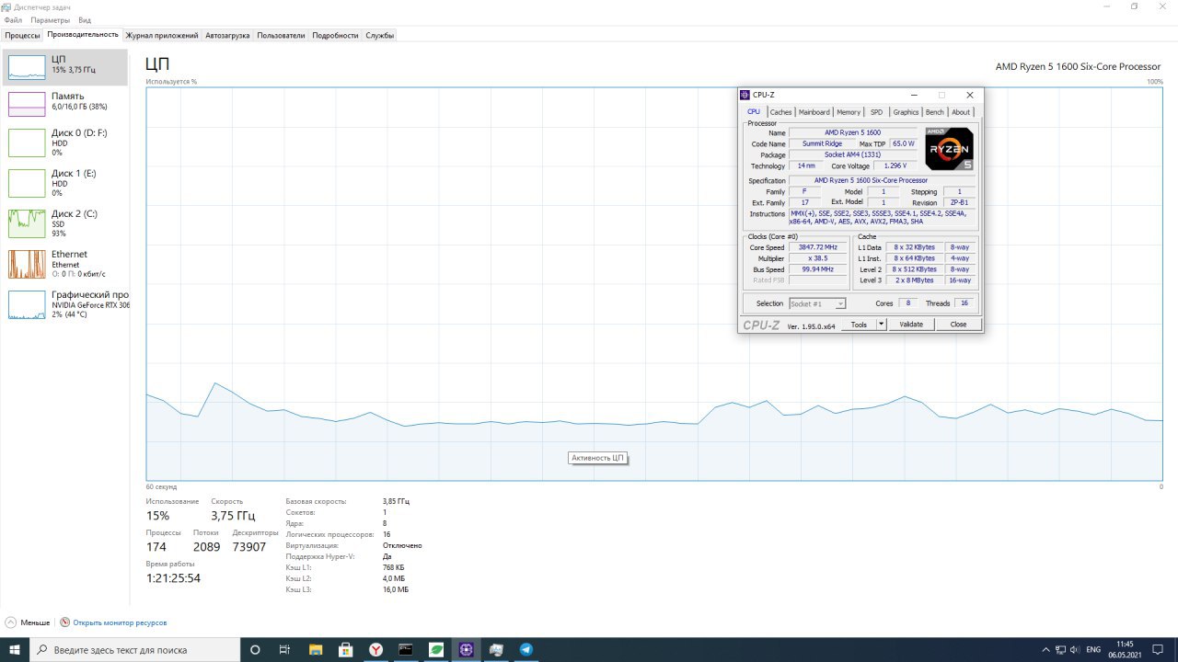Image resolution: width=1178 pixels, height=662 pixels.
Task: Switch to the Службы tab
Action: (379, 35)
